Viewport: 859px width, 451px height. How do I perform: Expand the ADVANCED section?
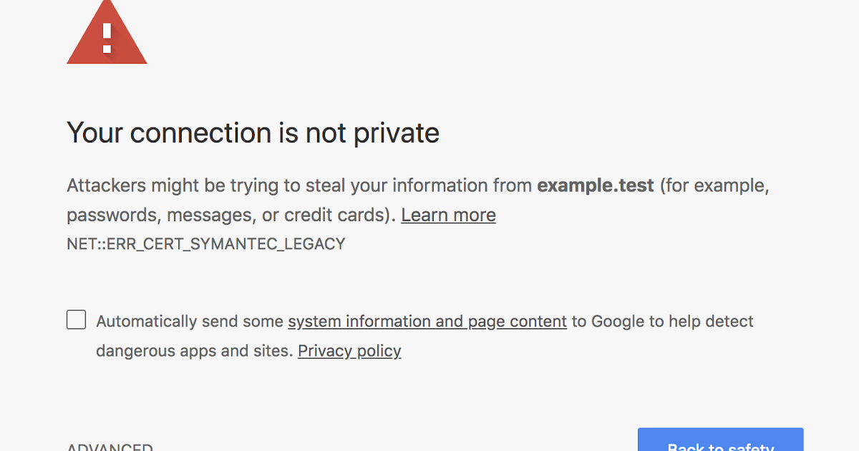pyautogui.click(x=110, y=446)
